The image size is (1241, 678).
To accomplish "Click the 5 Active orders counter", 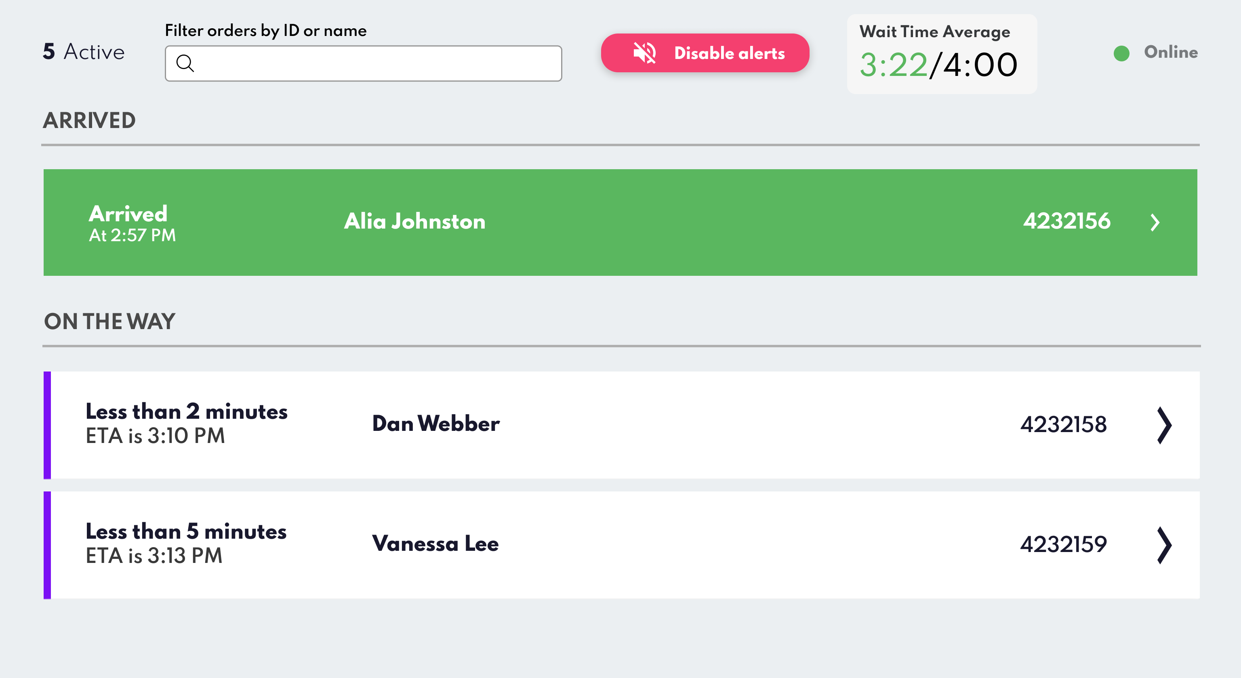I will (84, 52).
